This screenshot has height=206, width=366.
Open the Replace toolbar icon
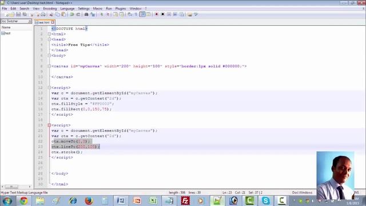tap(93, 14)
